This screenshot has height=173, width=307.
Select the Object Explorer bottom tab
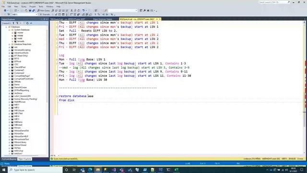click(x=24, y=159)
